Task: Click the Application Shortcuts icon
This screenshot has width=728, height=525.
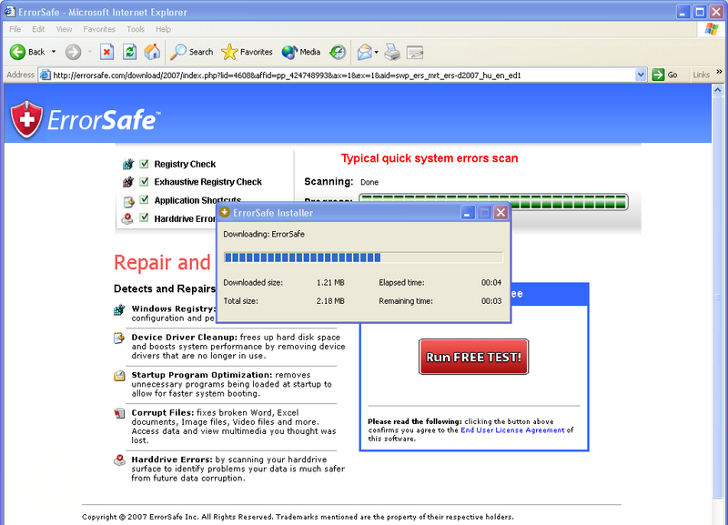Action: point(128,201)
